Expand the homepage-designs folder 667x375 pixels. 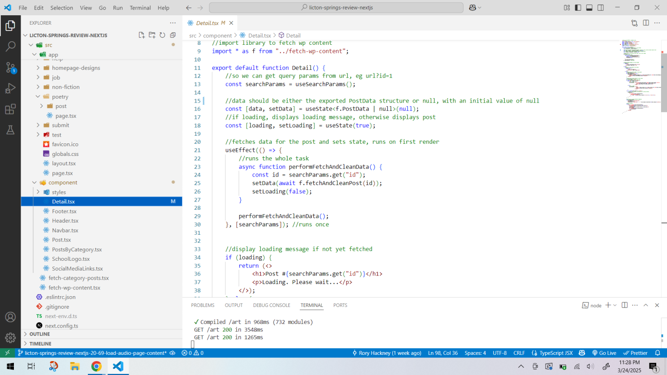[x=76, y=68]
